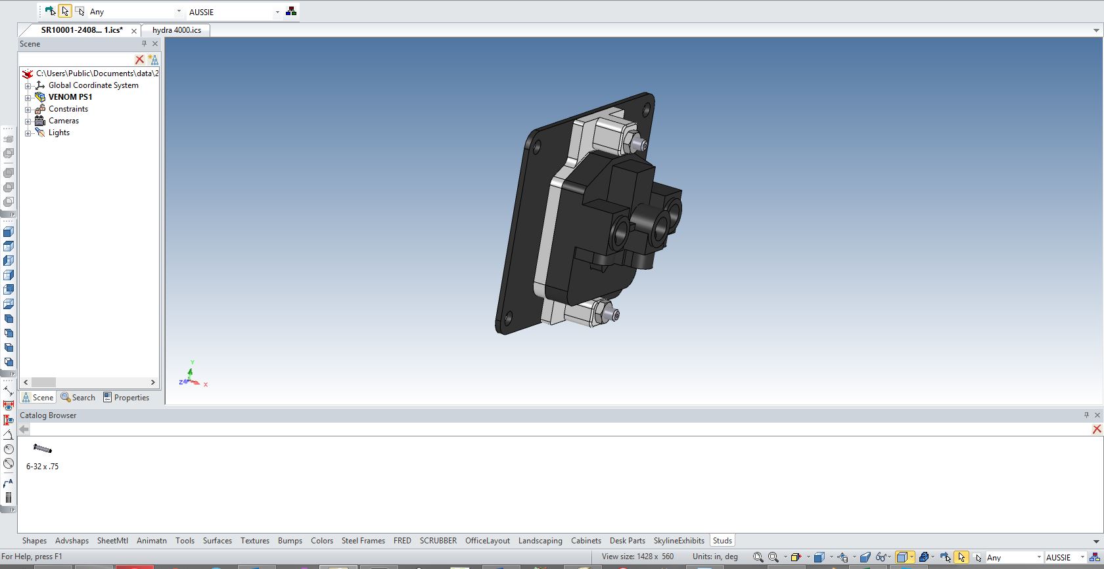Image resolution: width=1104 pixels, height=569 pixels.
Task: Click the yellow box with red star icon
Action: pyautogui.click(x=795, y=557)
